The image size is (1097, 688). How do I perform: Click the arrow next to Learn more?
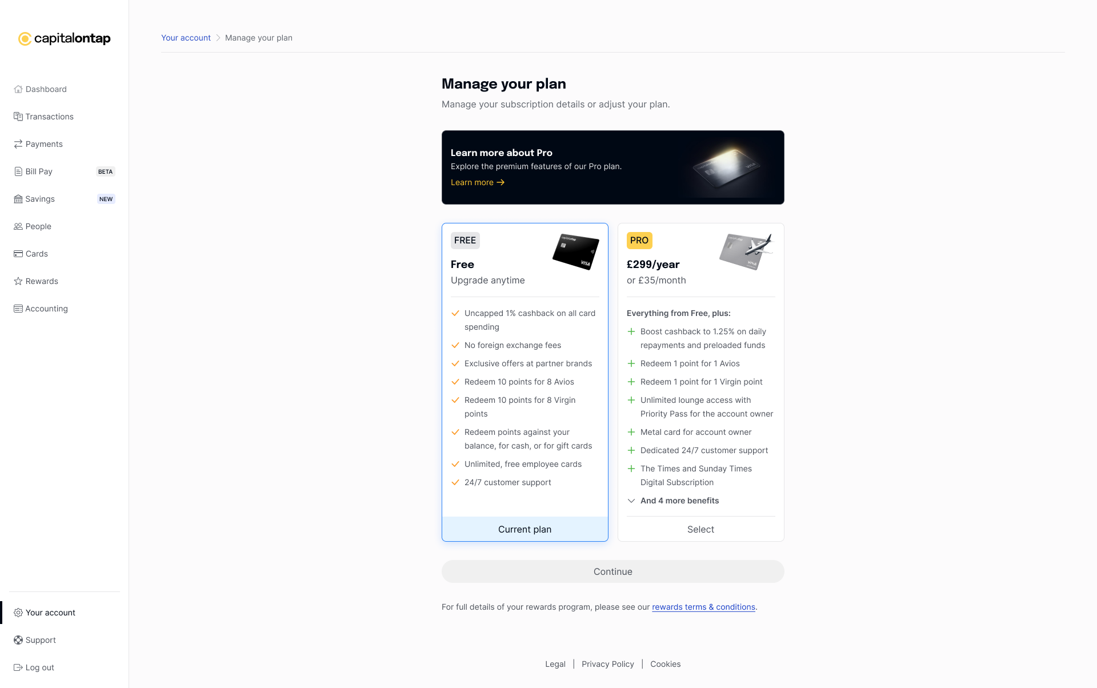tap(501, 182)
